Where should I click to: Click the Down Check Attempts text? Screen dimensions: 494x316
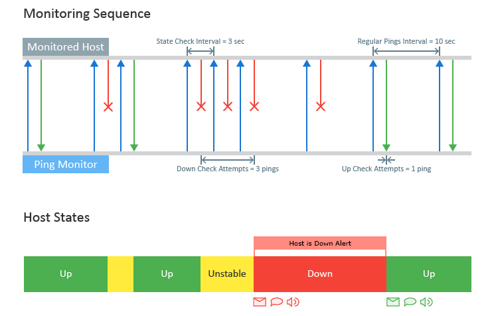[x=228, y=169]
